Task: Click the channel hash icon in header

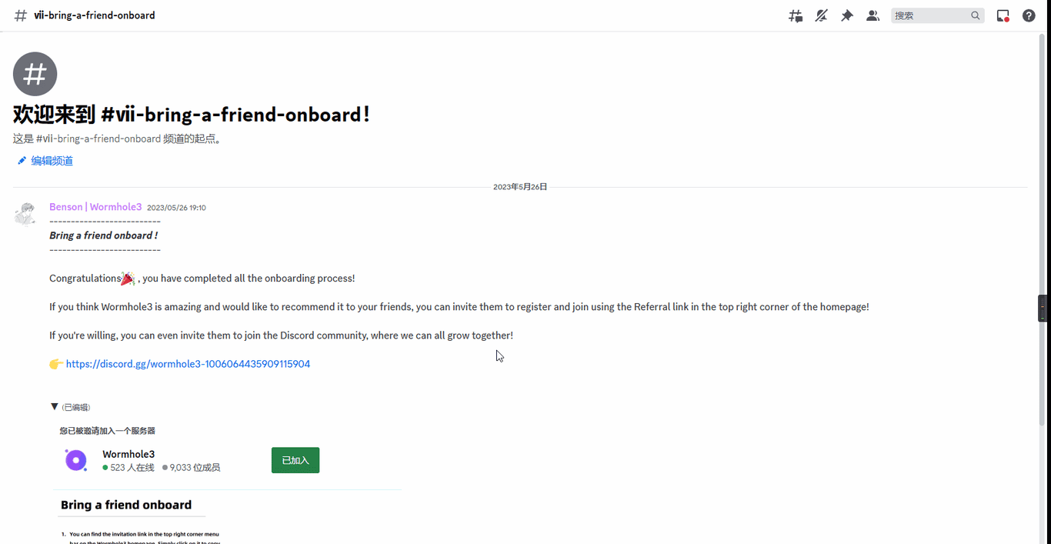Action: pos(21,15)
